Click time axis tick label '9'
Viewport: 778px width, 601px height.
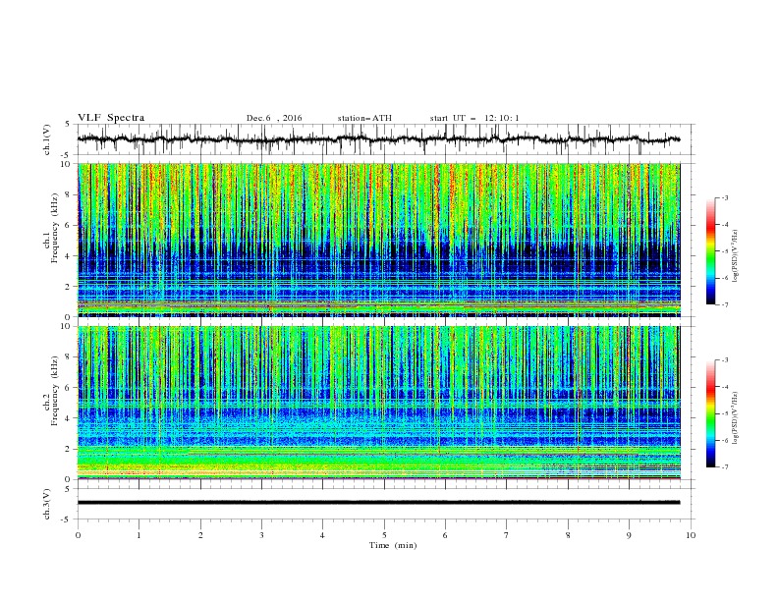[x=629, y=535]
